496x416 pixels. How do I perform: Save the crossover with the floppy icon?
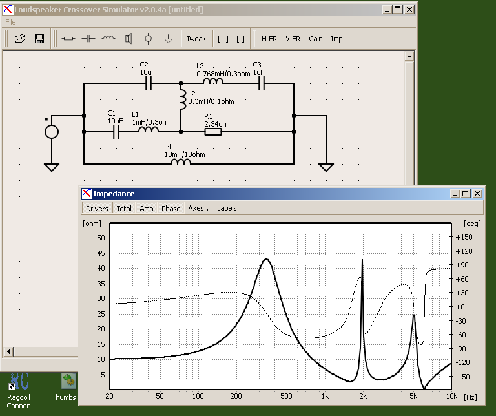39,39
